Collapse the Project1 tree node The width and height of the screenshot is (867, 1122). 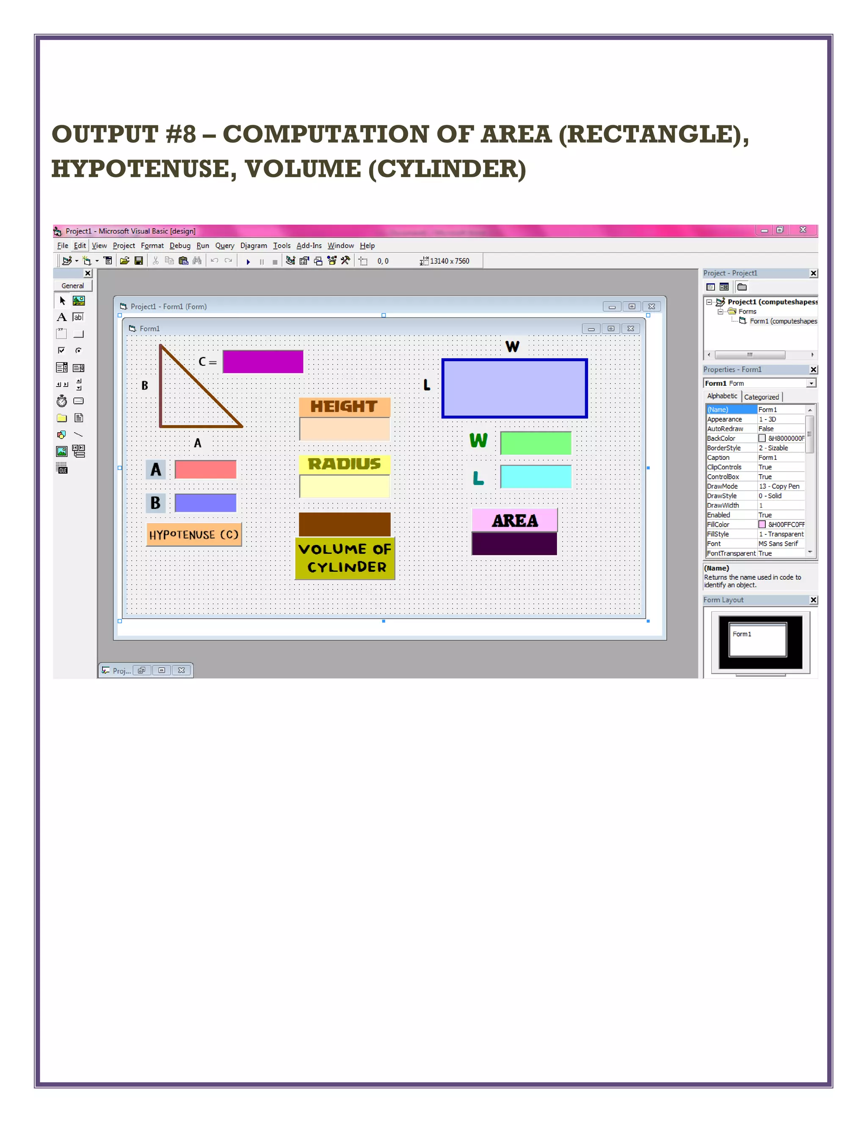(710, 302)
